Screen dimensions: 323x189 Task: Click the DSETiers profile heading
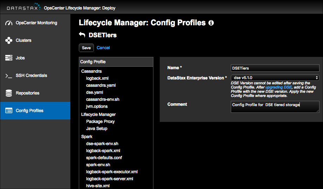(103, 35)
